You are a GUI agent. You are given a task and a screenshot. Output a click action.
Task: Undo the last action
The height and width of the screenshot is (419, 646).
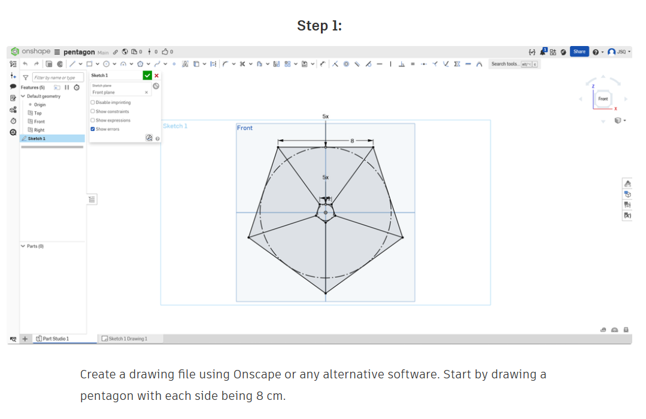click(x=25, y=64)
